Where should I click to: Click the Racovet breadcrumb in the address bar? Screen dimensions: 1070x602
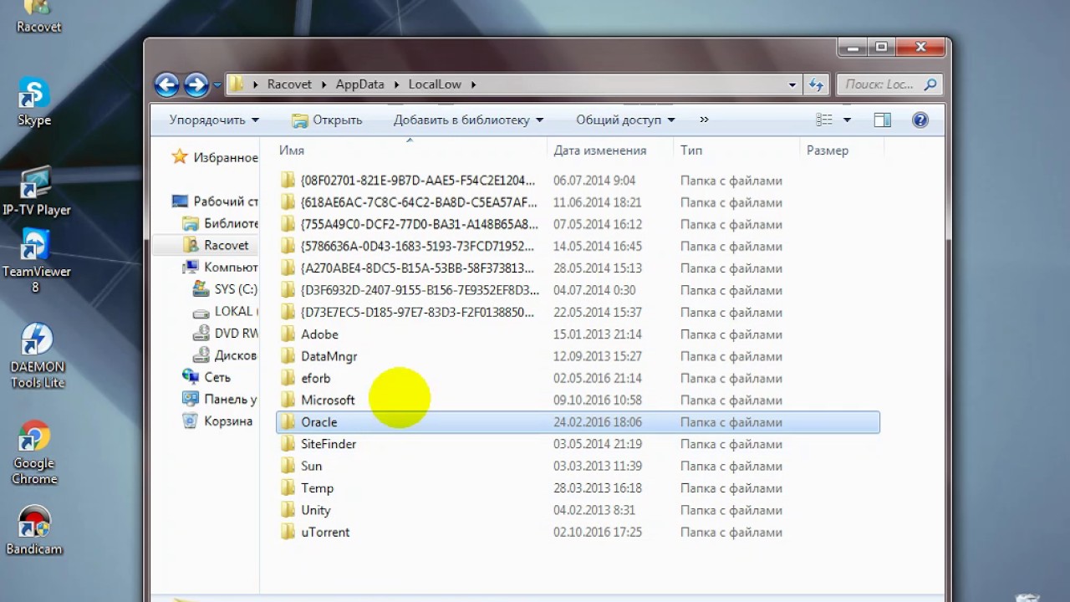pyautogui.click(x=289, y=84)
